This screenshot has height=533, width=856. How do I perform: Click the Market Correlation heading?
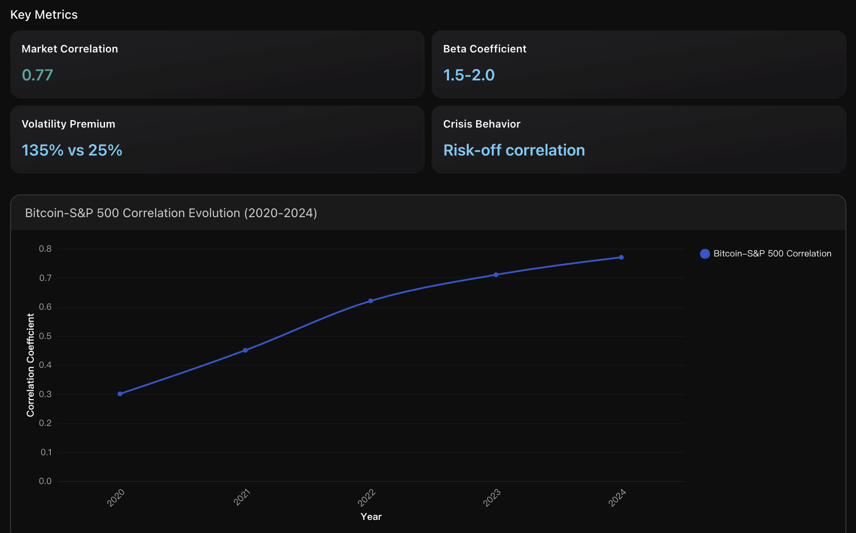coord(70,49)
